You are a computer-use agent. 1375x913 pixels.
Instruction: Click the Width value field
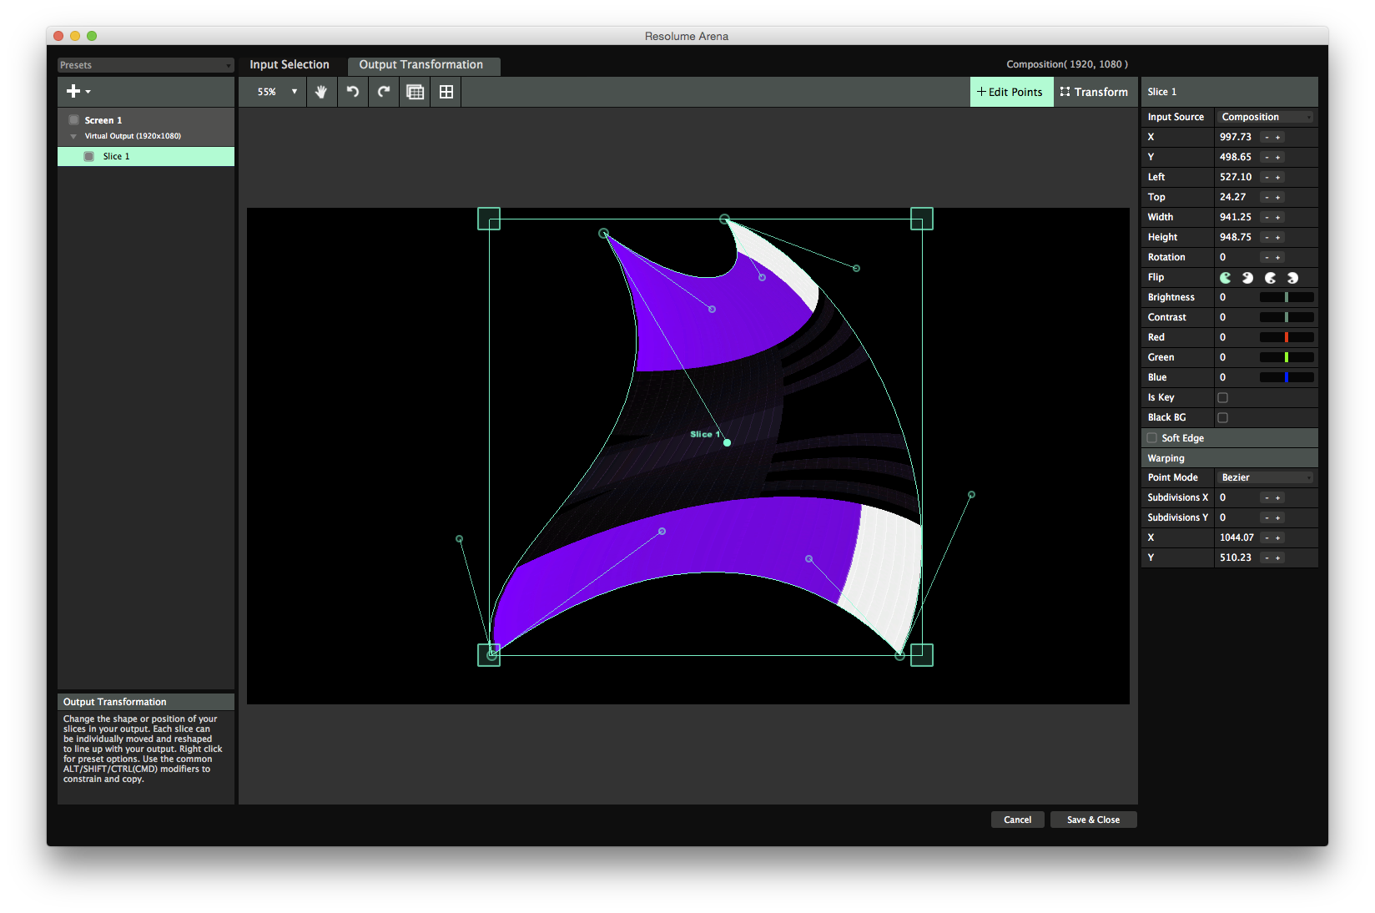[1236, 217]
